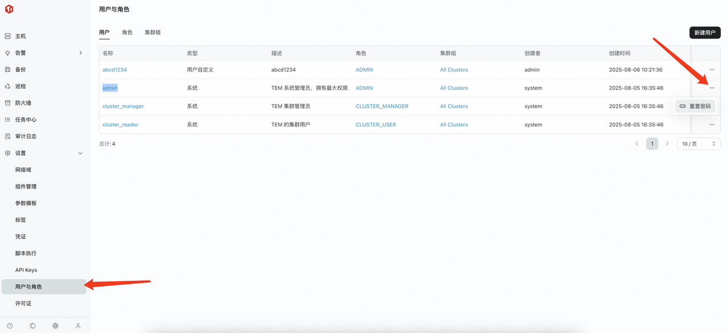
Task: Switch to the 集群组 cluster group tab
Action: (152, 32)
